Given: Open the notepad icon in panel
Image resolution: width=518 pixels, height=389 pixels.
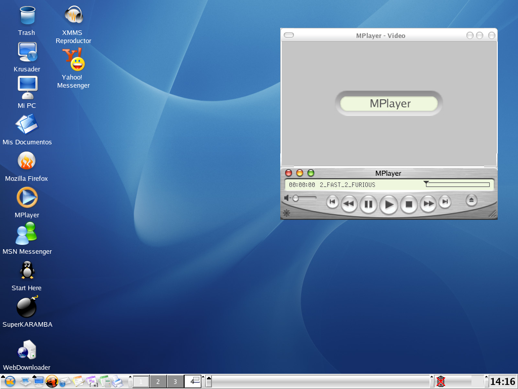Looking at the screenshot, I should [78, 381].
